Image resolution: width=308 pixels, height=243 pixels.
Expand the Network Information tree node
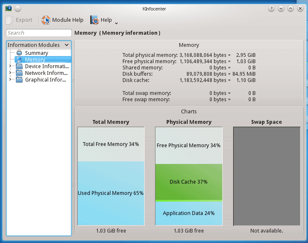pos(10,73)
